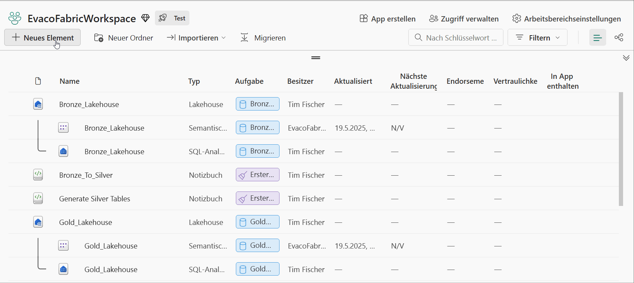634x283 pixels.
Task: Click App erstellen
Action: 387,19
